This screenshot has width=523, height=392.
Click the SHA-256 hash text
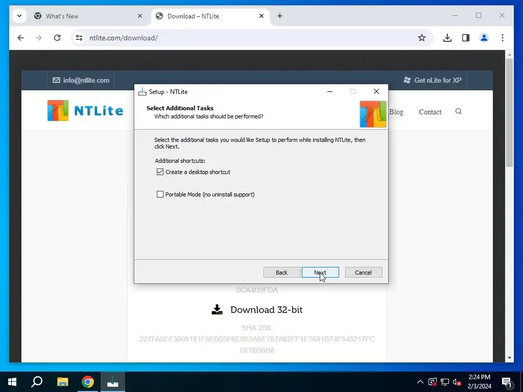point(257,339)
